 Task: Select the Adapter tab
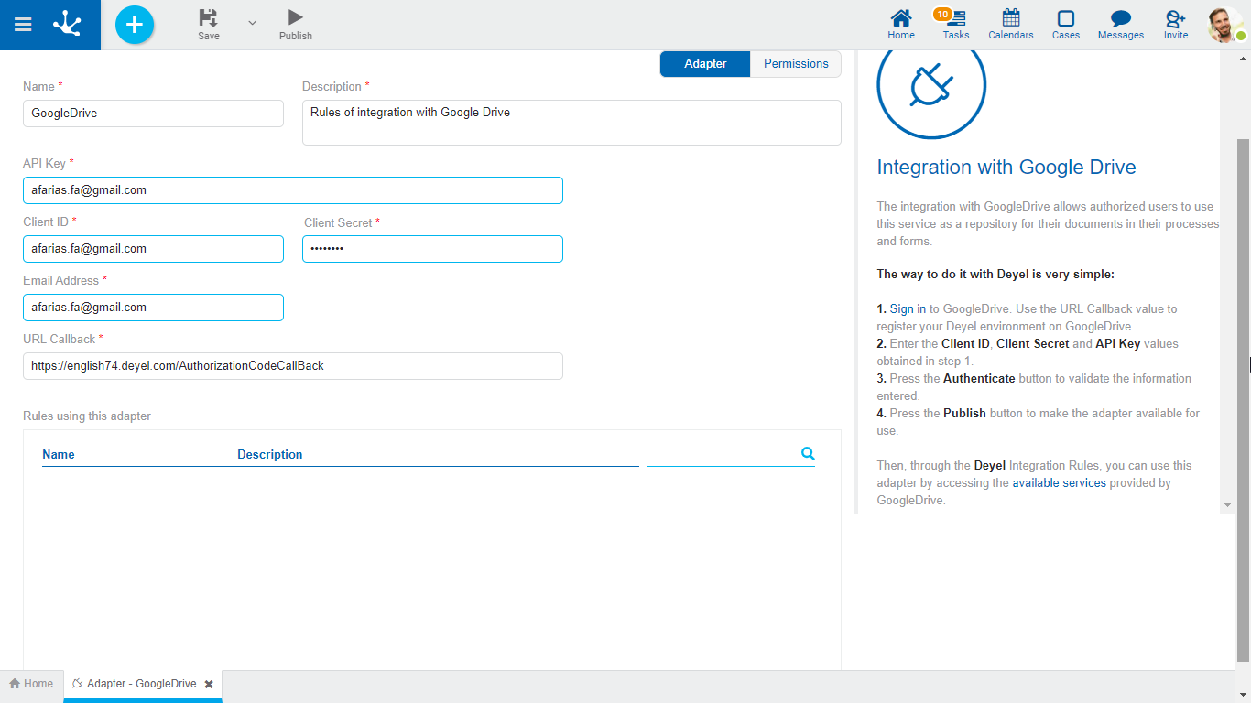[x=705, y=64]
